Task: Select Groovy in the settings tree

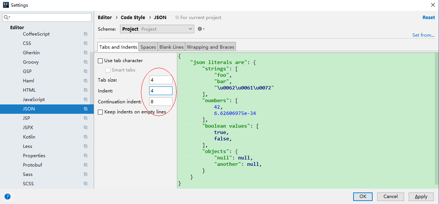Action: click(31, 62)
